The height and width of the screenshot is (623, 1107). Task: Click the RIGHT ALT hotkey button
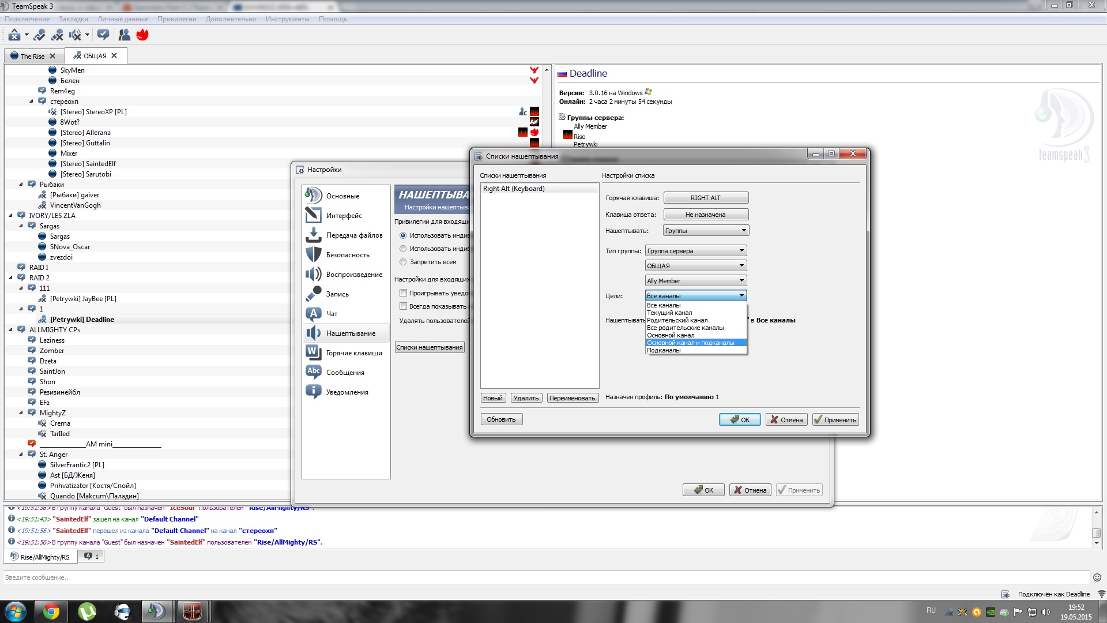(x=705, y=198)
